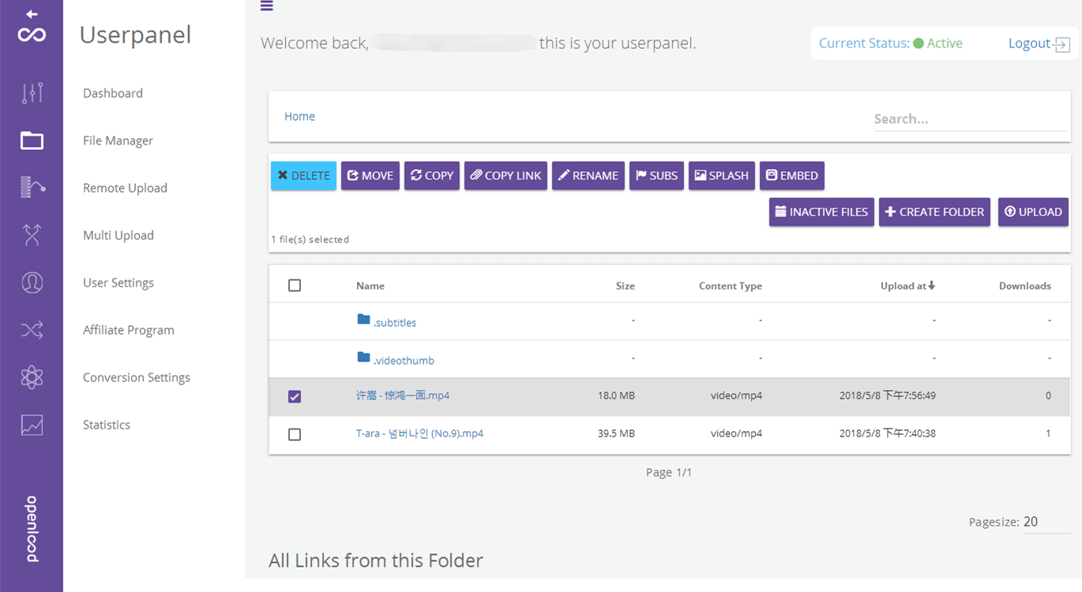The width and height of the screenshot is (1082, 592).
Task: Open Affiliate Program menu item
Action: pyautogui.click(x=129, y=330)
